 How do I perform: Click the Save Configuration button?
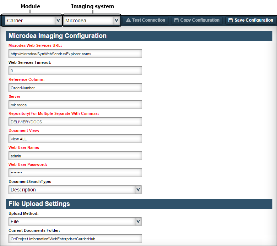point(250,20)
